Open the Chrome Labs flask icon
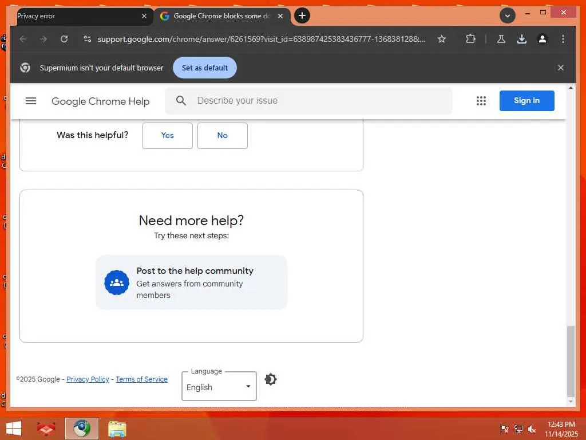The height and width of the screenshot is (440, 586). coord(501,39)
